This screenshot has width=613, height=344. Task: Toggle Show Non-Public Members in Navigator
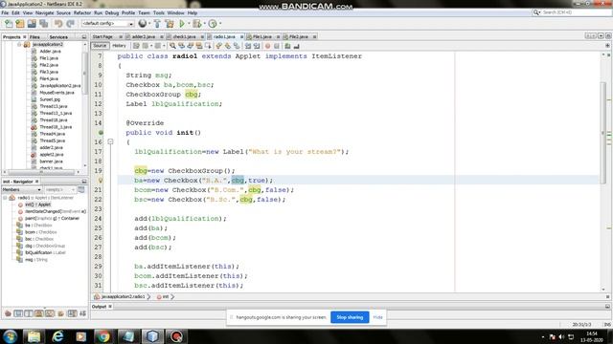[x=38, y=313]
